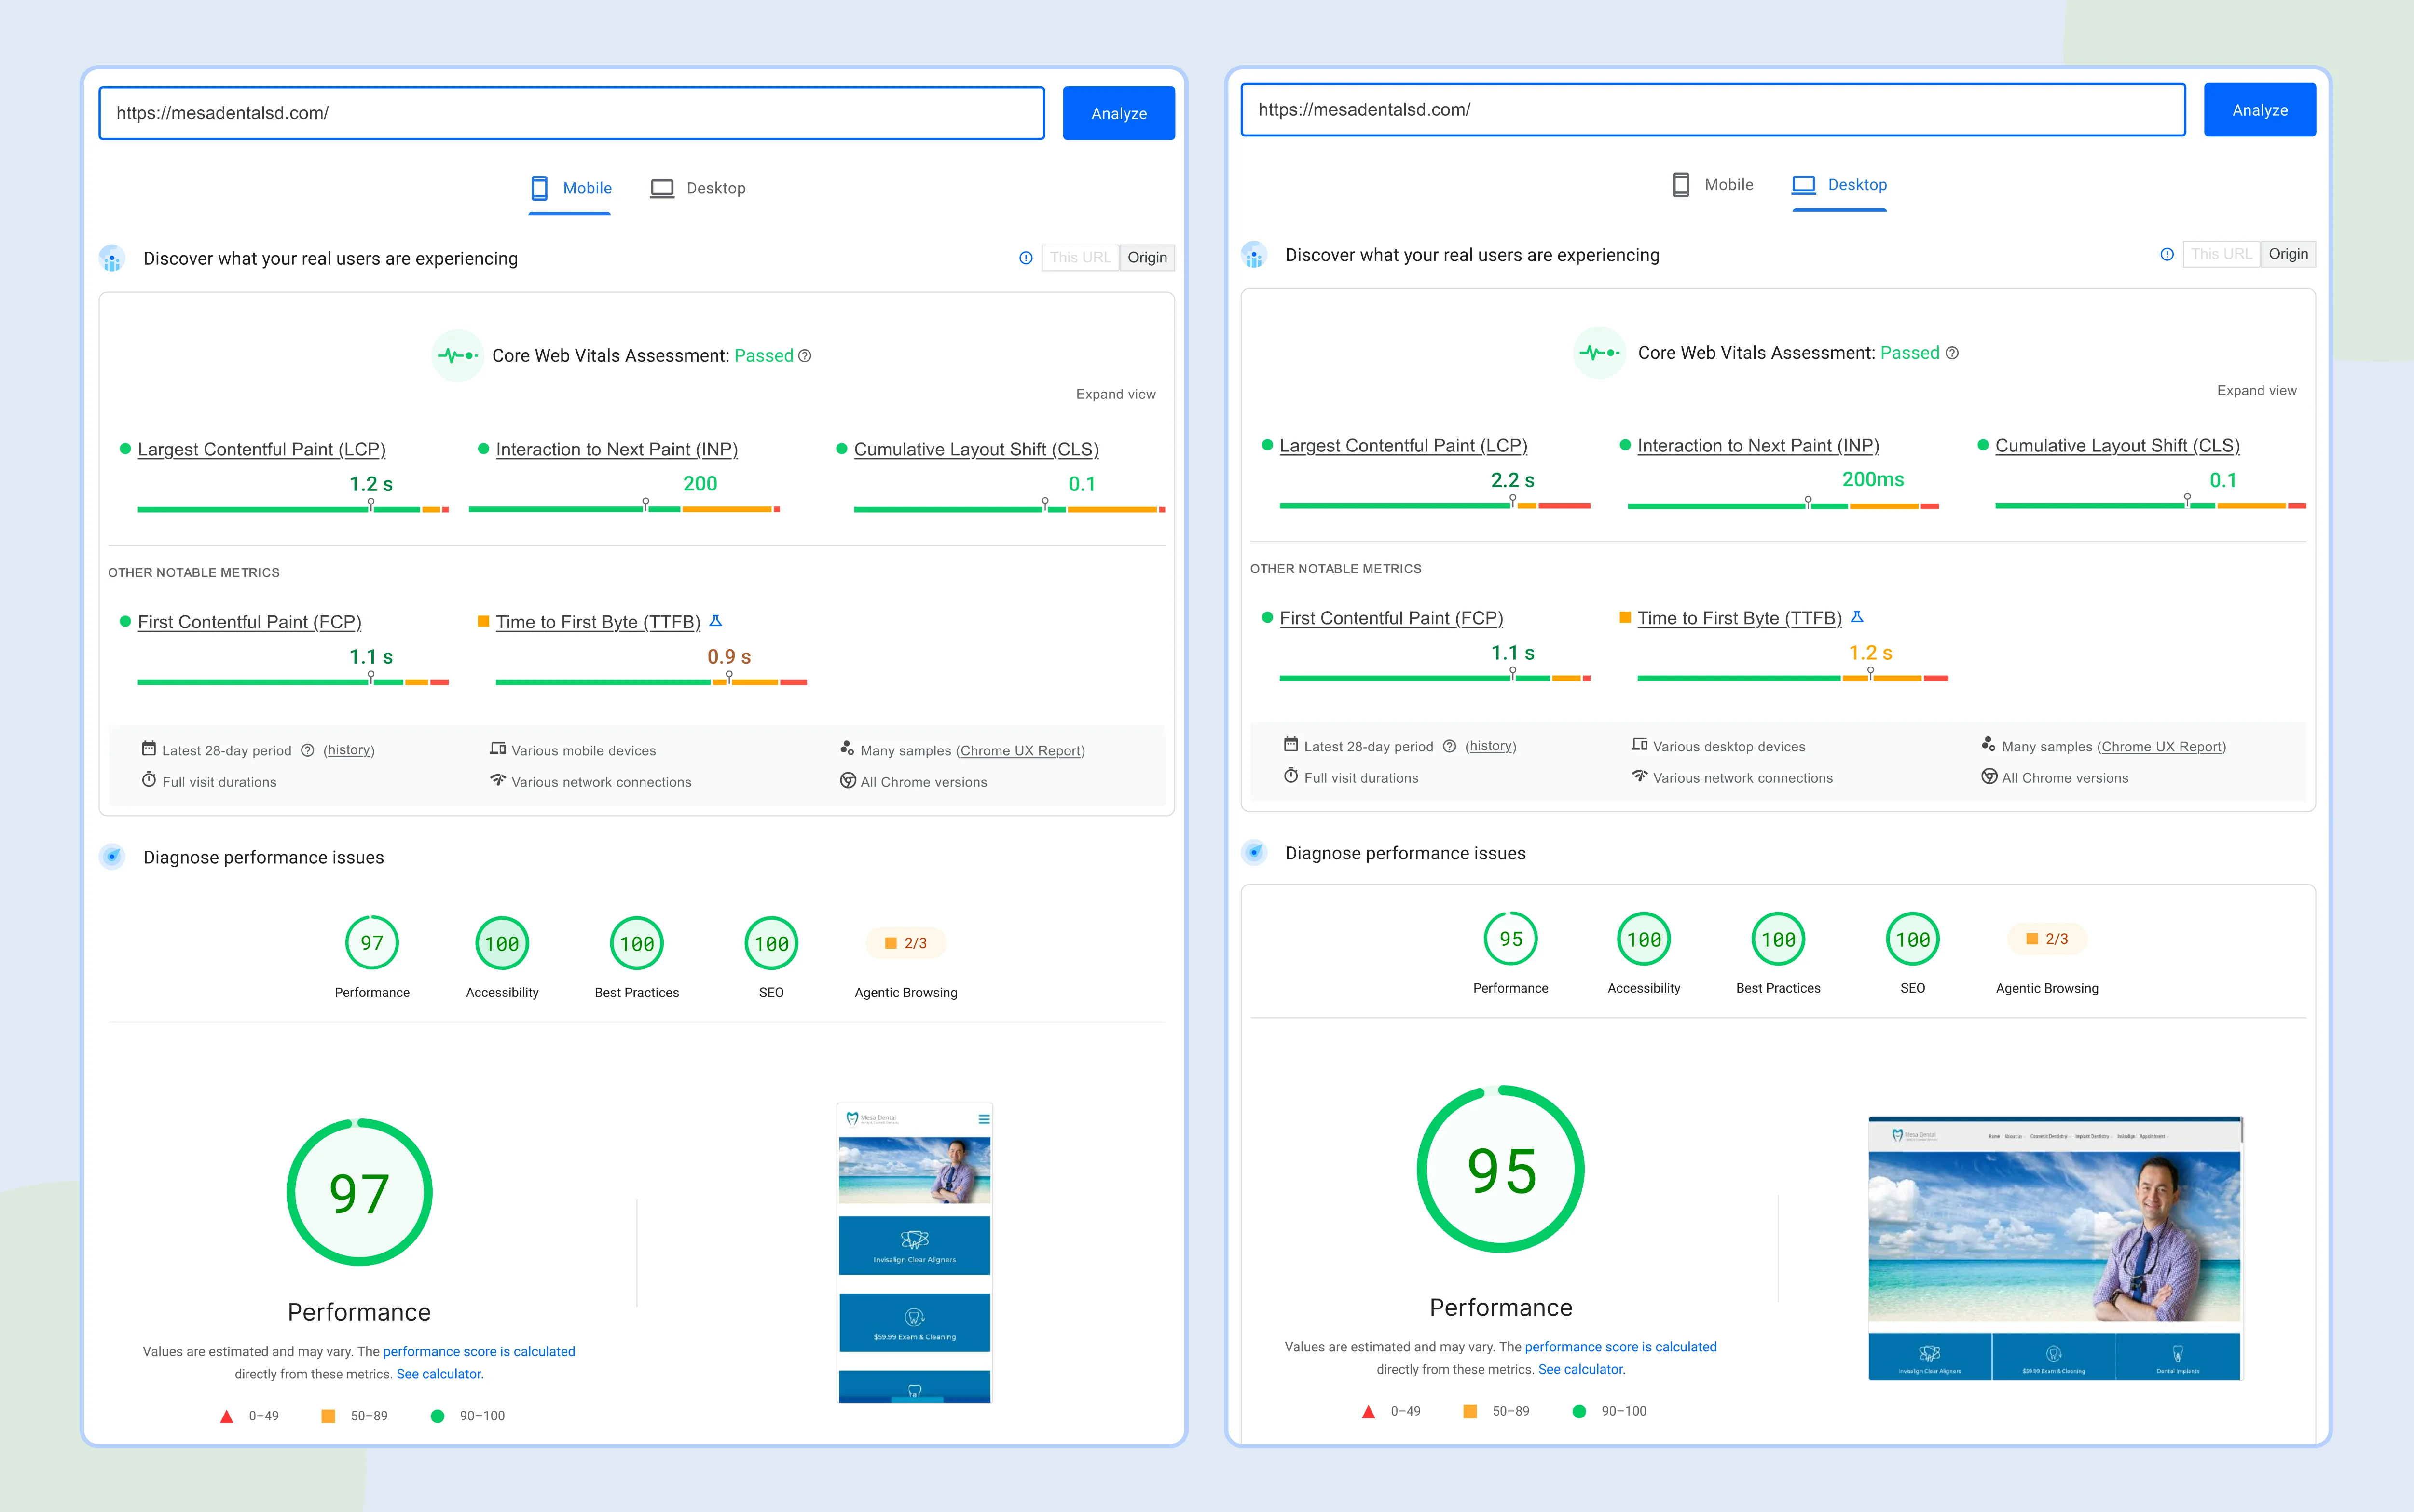Image resolution: width=2414 pixels, height=1512 pixels.
Task: Toggle Origin in right panel
Action: 2288,254
